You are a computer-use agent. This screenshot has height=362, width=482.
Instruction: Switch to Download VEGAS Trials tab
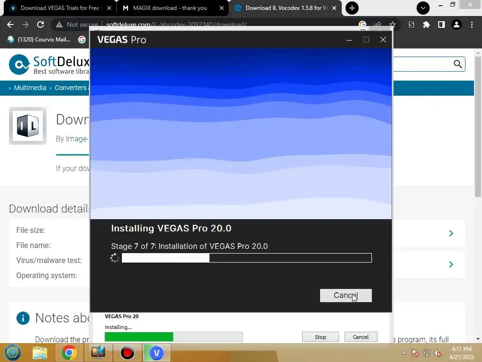pos(60,8)
